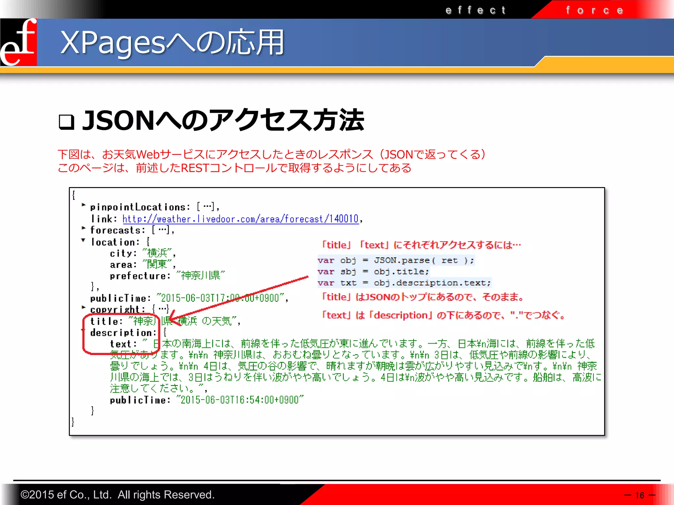The height and width of the screenshot is (505, 674).
Task: Open the weather.livedoor.com forecast link
Action: pos(240,219)
